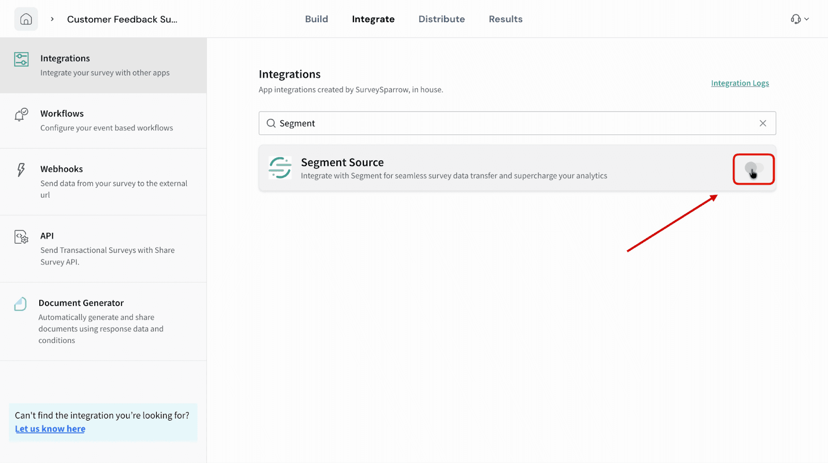Focus the integrations search field
The width and height of the screenshot is (828, 463).
[x=517, y=123]
